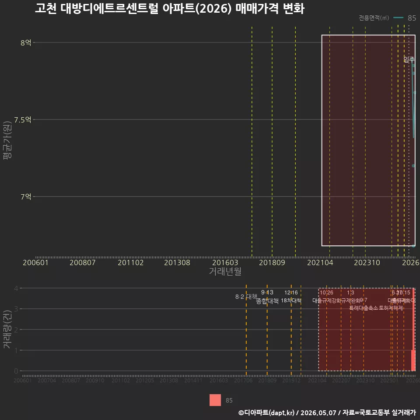
Task: Click the '거래량(건)' y-axis title
Action: coord(7,329)
